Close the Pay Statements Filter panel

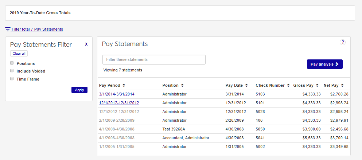coord(86,44)
